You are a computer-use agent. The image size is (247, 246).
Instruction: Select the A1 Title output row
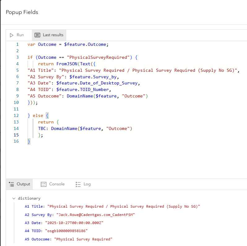(112, 206)
